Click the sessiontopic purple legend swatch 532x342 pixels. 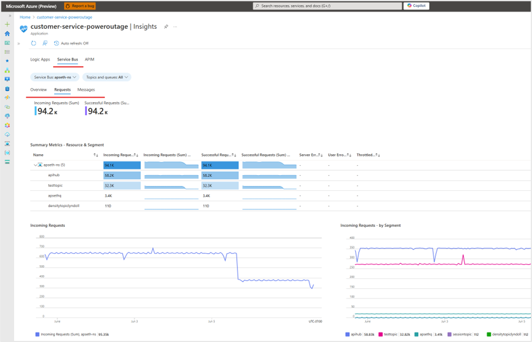(x=449, y=334)
